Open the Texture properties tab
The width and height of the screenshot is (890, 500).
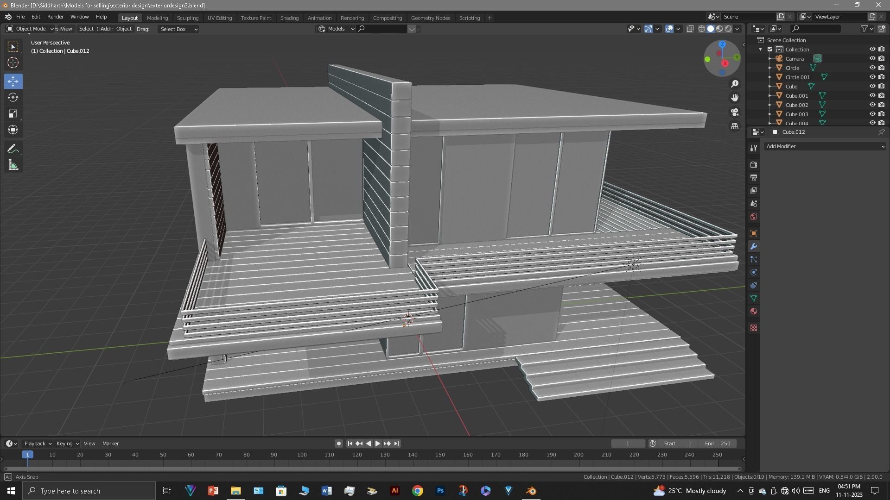tap(754, 328)
